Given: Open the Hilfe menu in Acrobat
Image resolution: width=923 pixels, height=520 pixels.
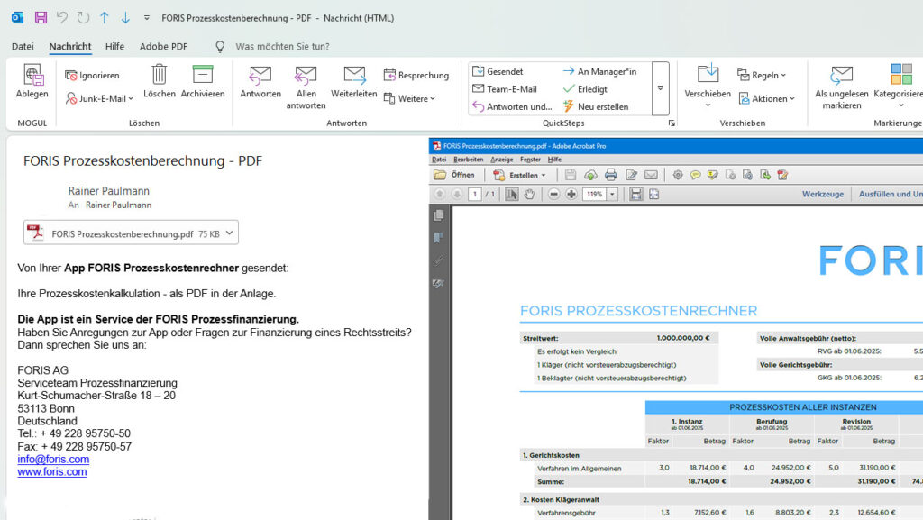Looking at the screenshot, I should (554, 160).
